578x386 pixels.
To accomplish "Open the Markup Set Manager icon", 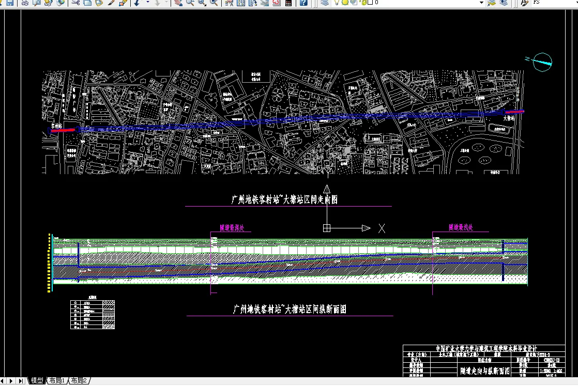I will tap(277, 3).
